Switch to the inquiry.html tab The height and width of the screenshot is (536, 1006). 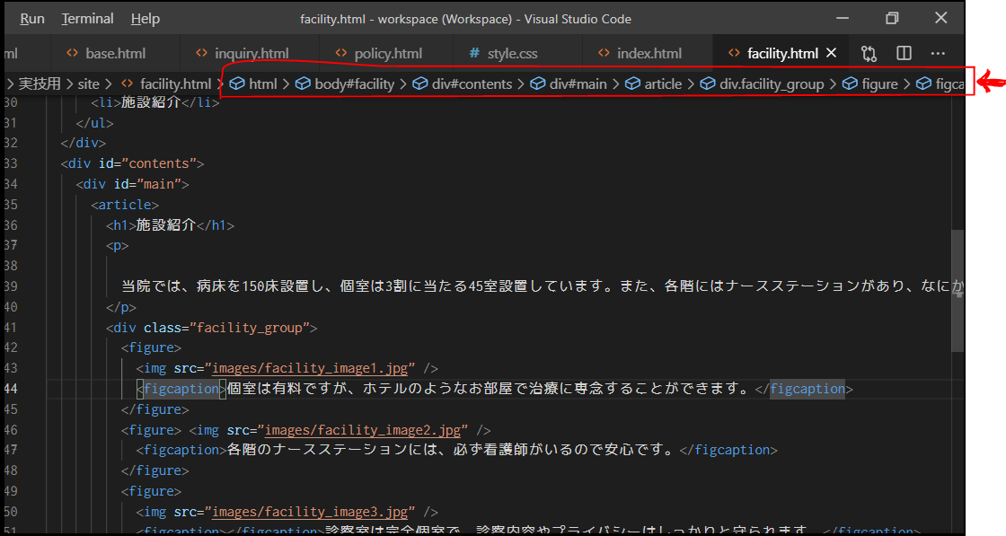(251, 53)
